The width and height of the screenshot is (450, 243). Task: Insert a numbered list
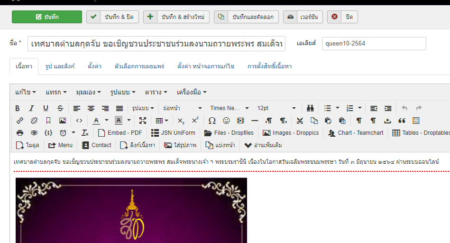click(x=350, y=108)
